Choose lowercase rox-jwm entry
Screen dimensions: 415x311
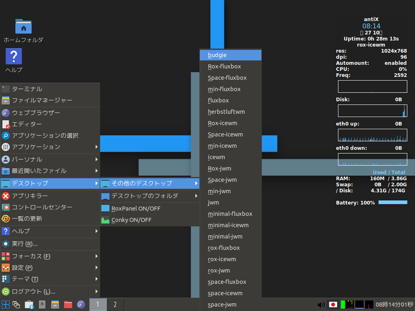231,271
